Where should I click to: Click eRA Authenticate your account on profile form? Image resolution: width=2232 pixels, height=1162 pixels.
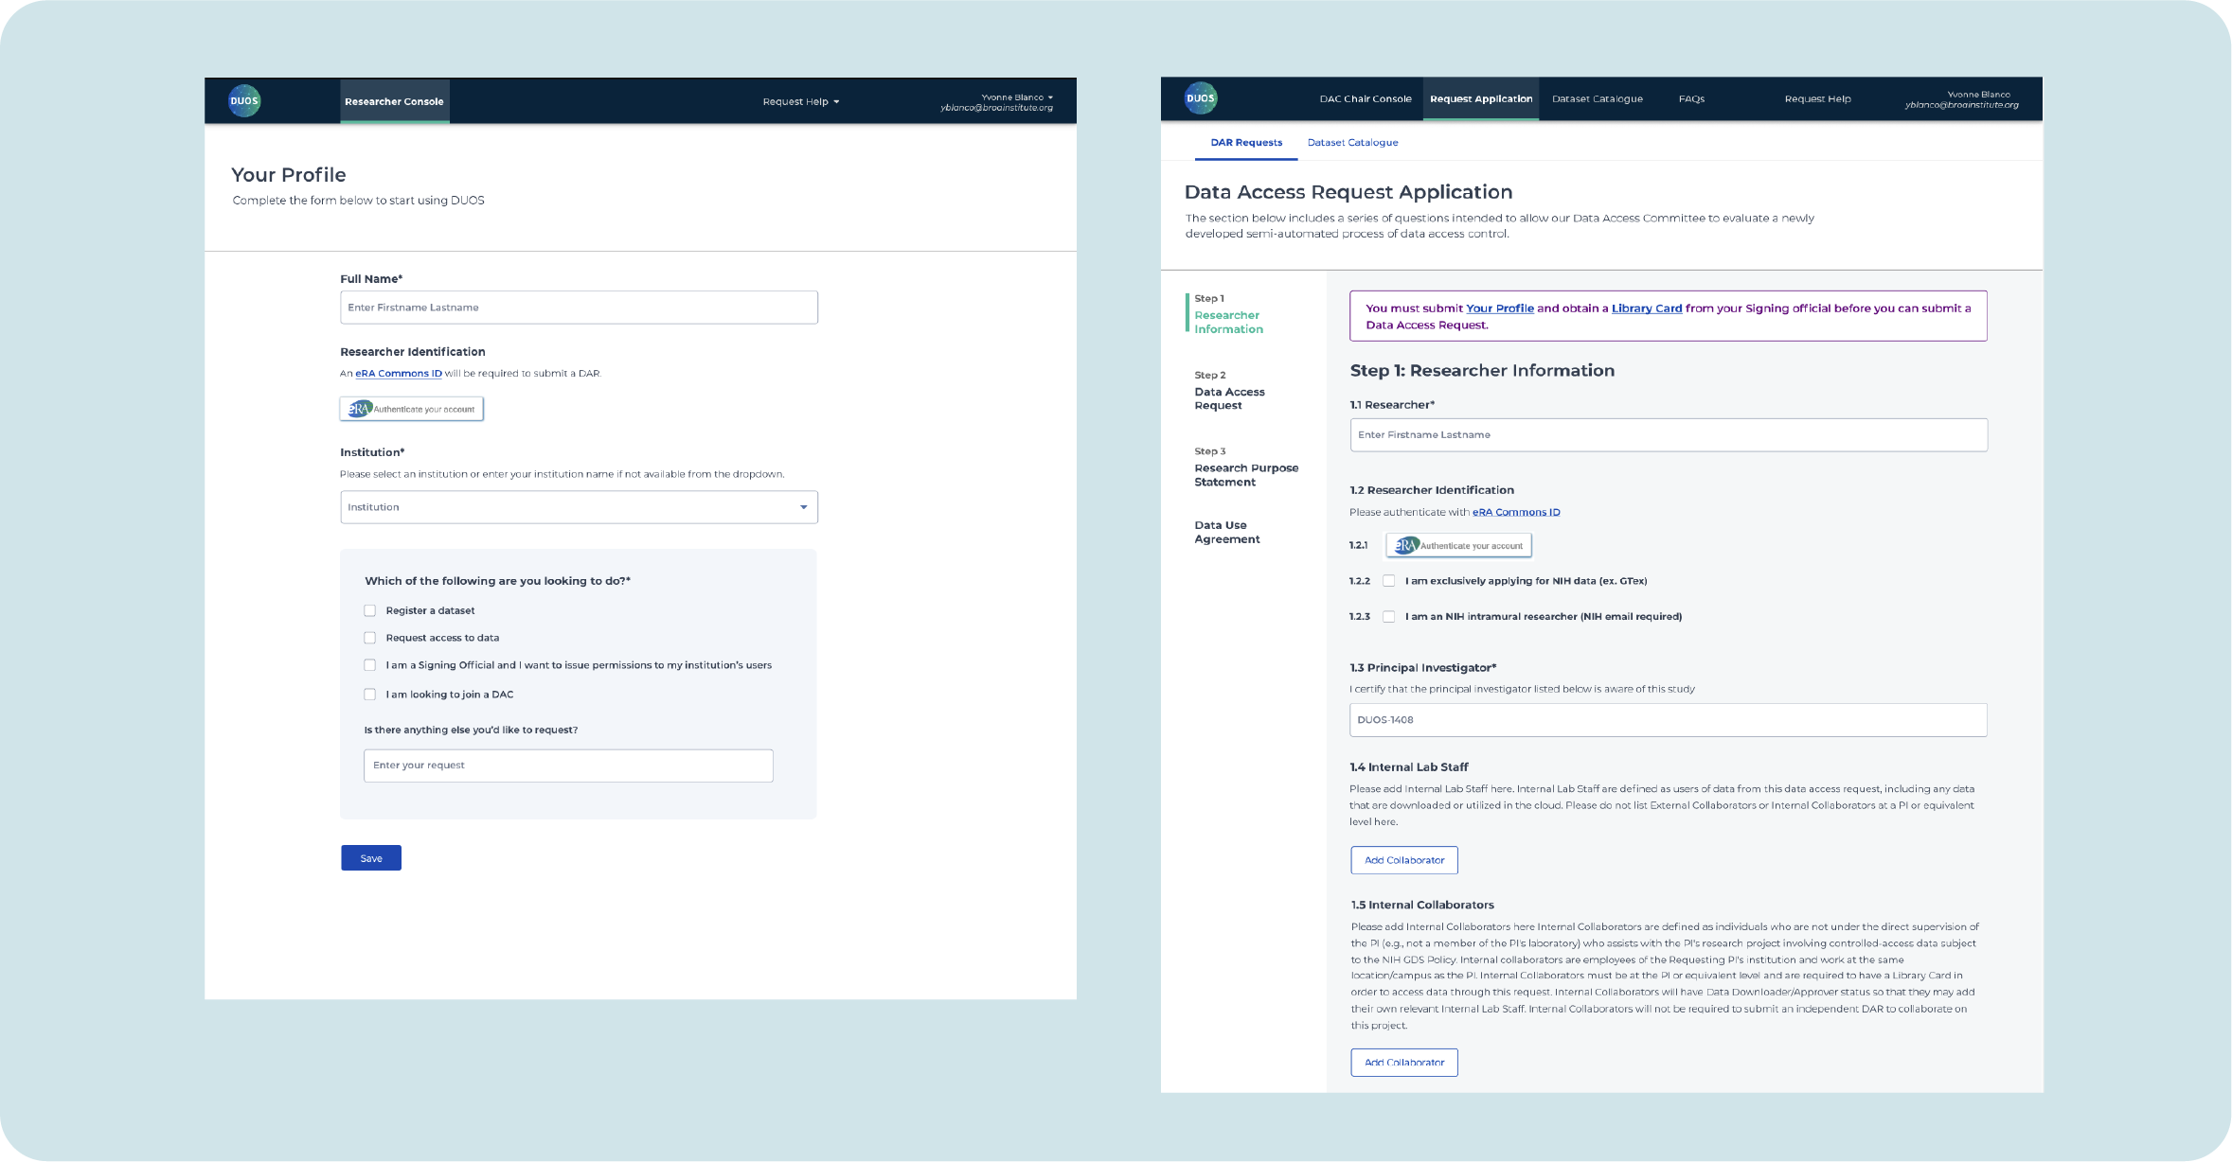pyautogui.click(x=412, y=409)
